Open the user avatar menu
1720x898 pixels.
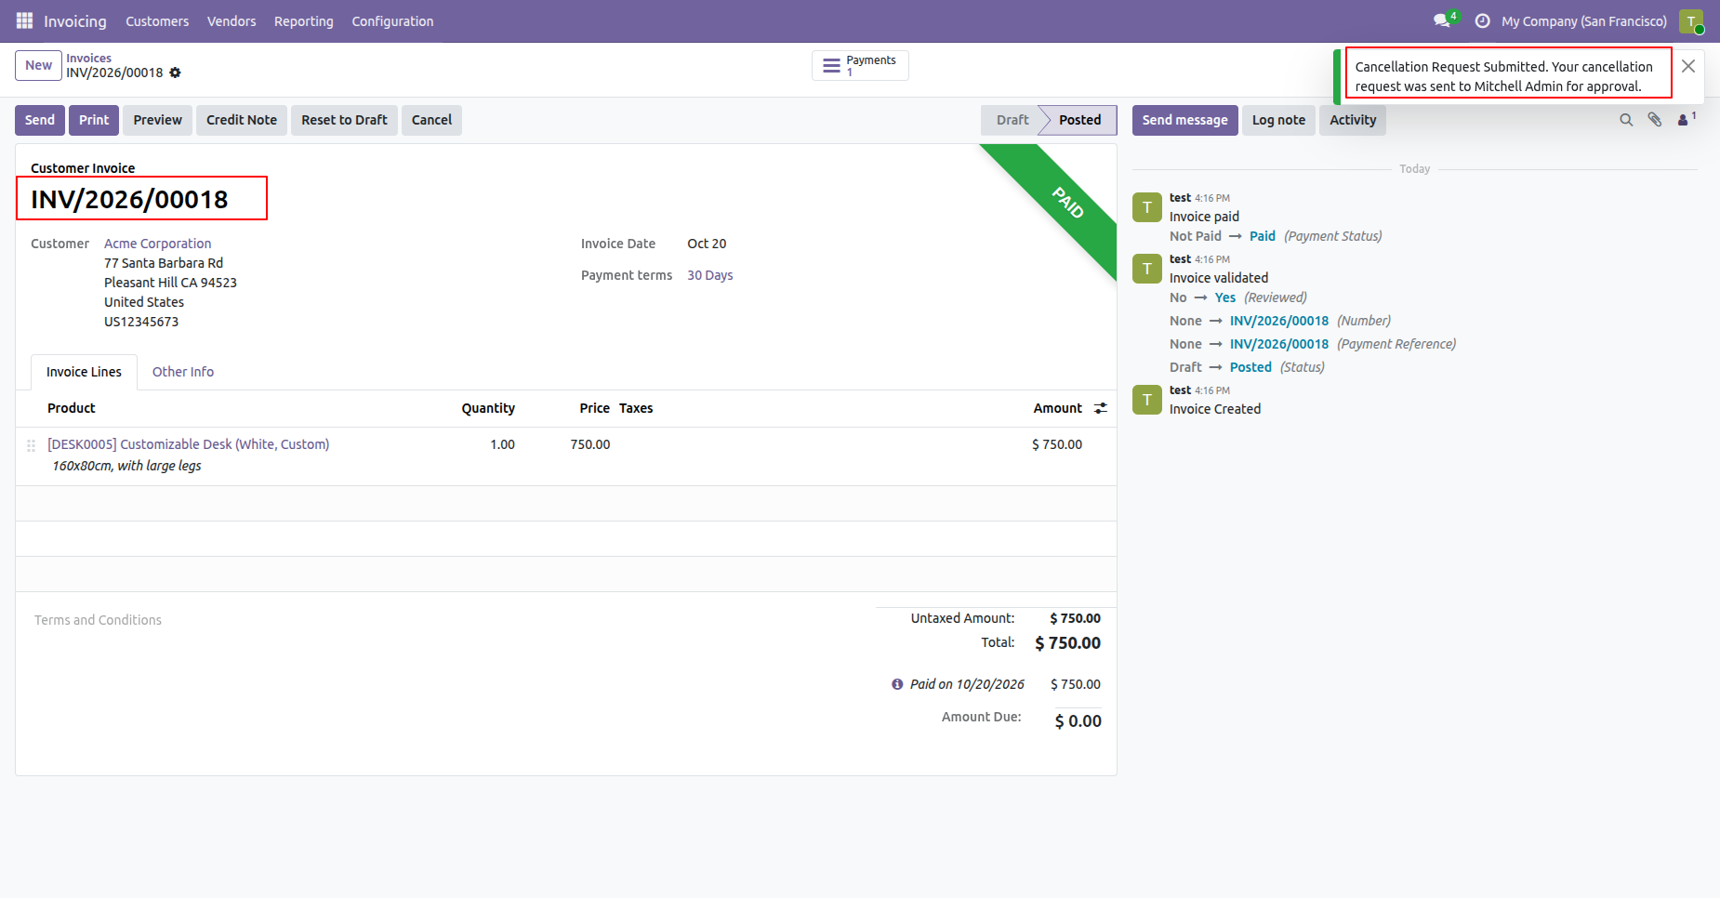click(x=1691, y=21)
